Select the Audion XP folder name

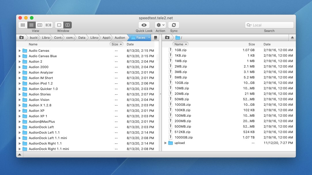coord(36,111)
